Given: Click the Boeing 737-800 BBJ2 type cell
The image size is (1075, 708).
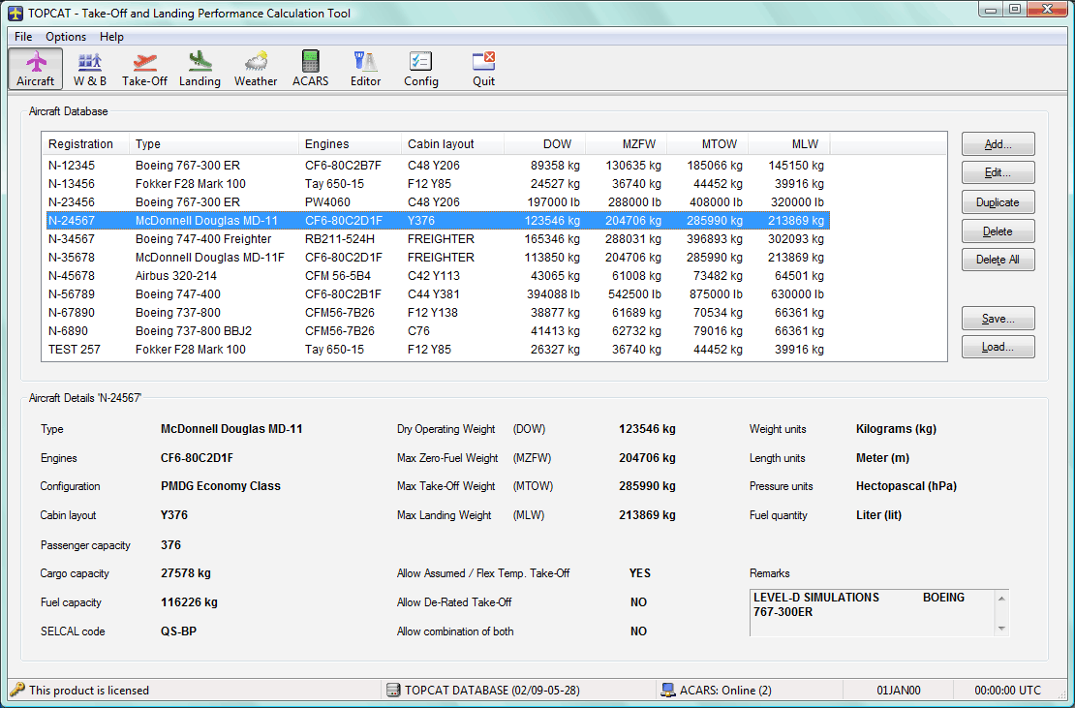Looking at the screenshot, I should tap(194, 331).
